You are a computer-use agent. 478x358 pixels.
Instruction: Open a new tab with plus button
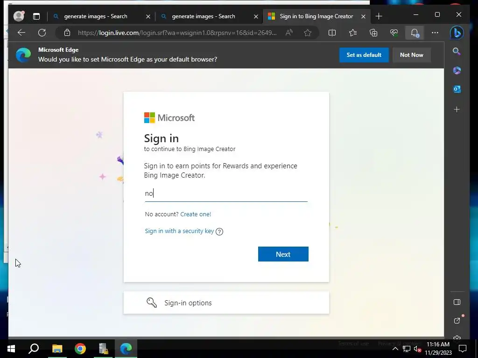379,16
